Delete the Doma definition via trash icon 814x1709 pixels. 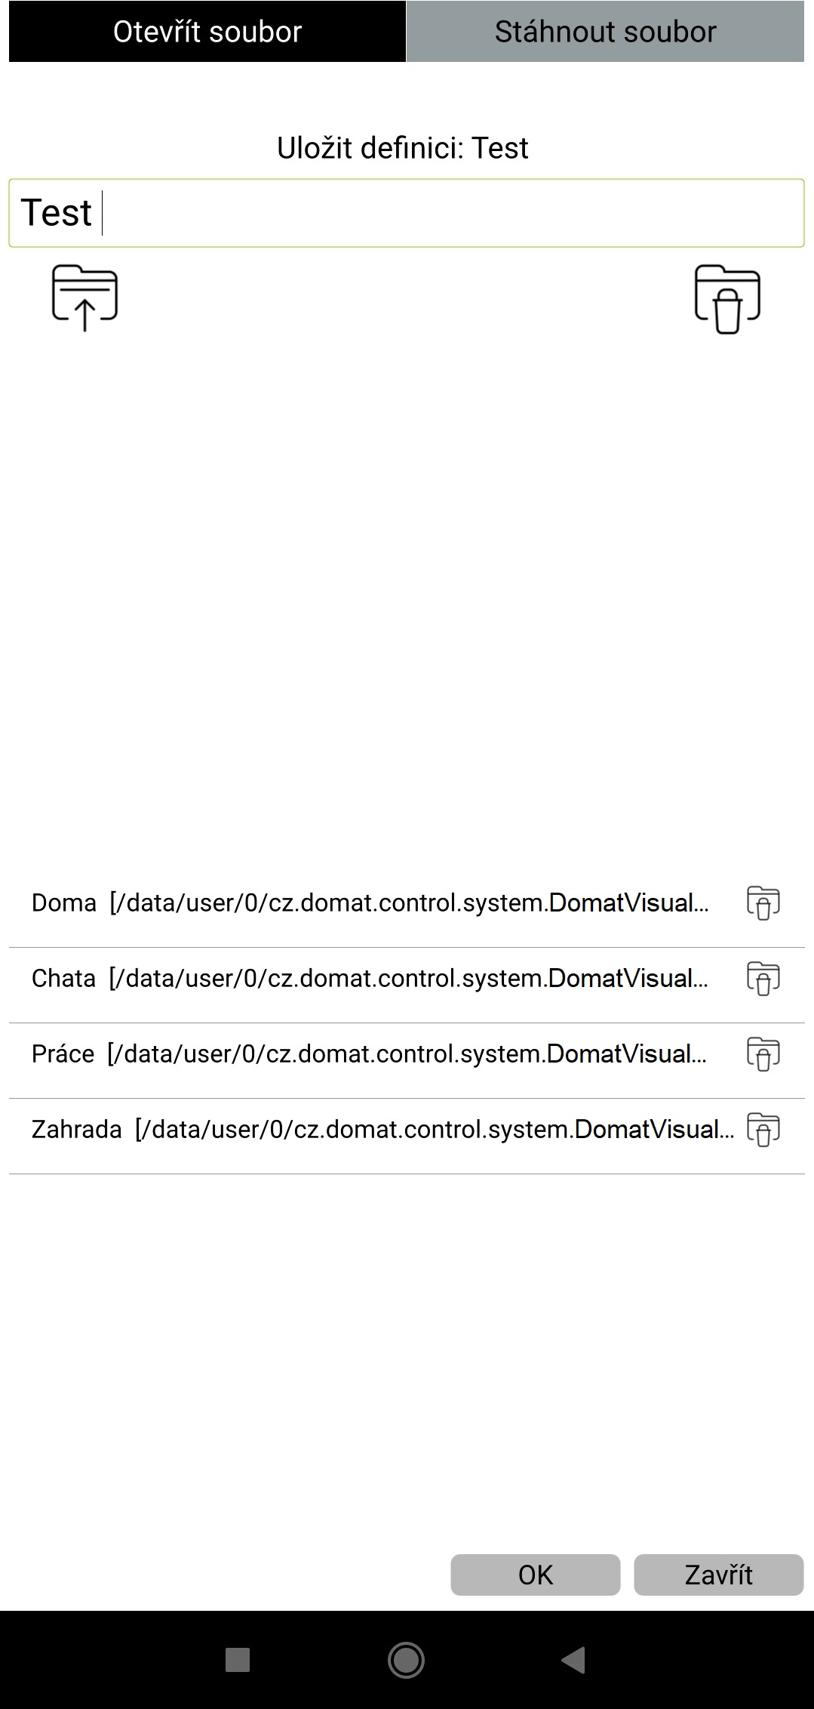[x=763, y=902]
